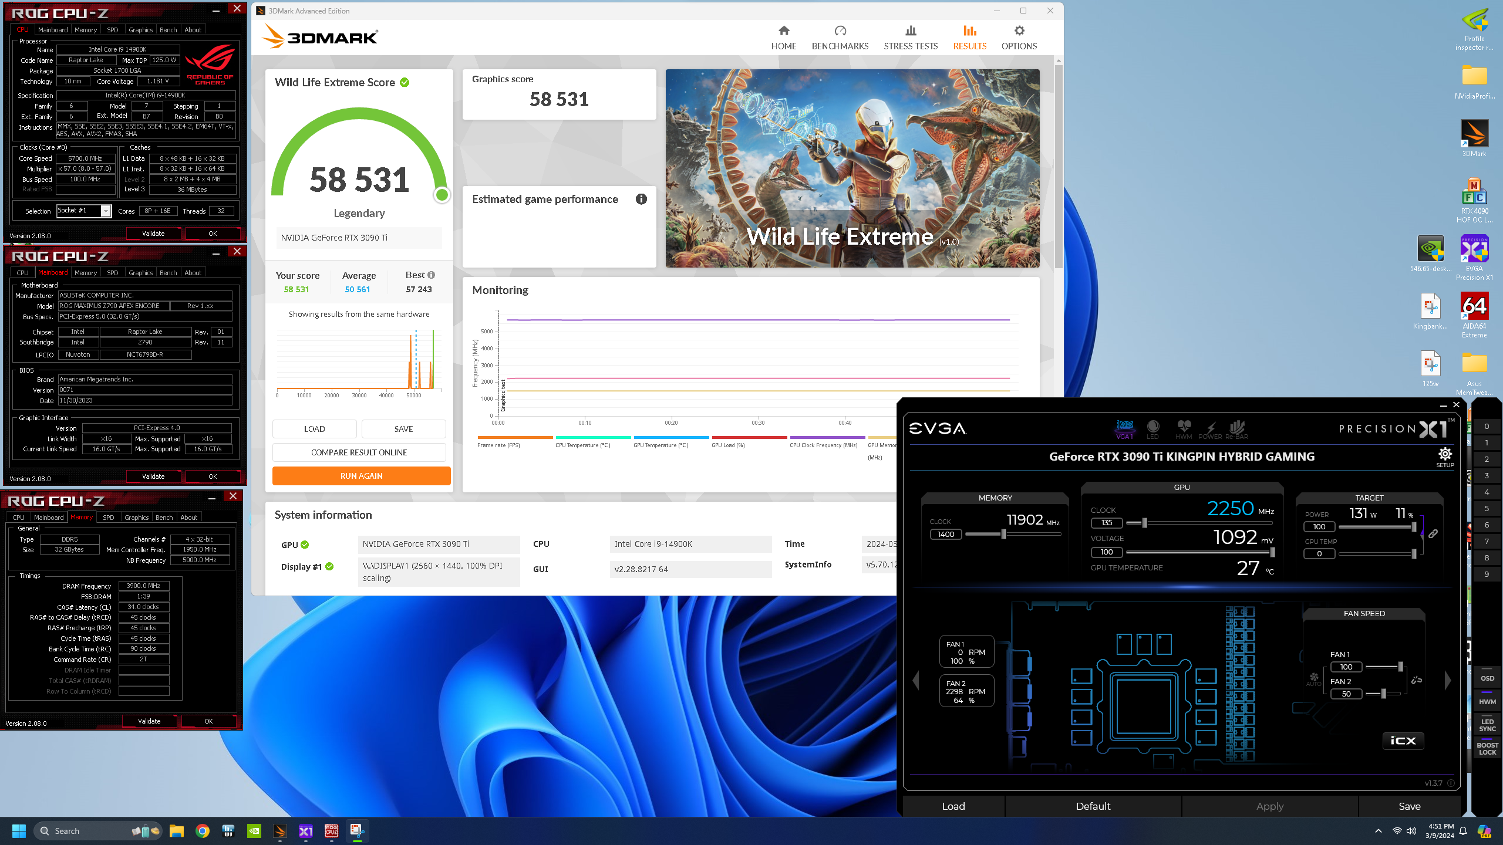The width and height of the screenshot is (1503, 845).
Task: Enable AUTO fan mode
Action: [1313, 680]
